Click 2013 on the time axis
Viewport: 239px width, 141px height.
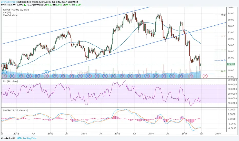click(50, 134)
